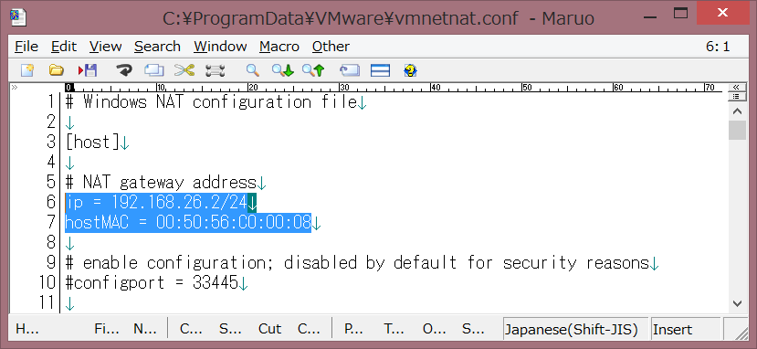
Task: Open the Search menu
Action: click(157, 47)
